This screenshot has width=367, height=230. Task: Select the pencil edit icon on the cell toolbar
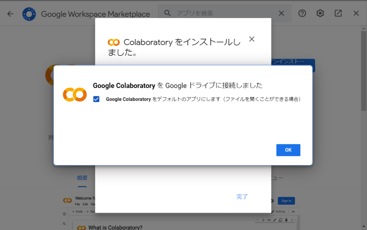tap(275, 220)
